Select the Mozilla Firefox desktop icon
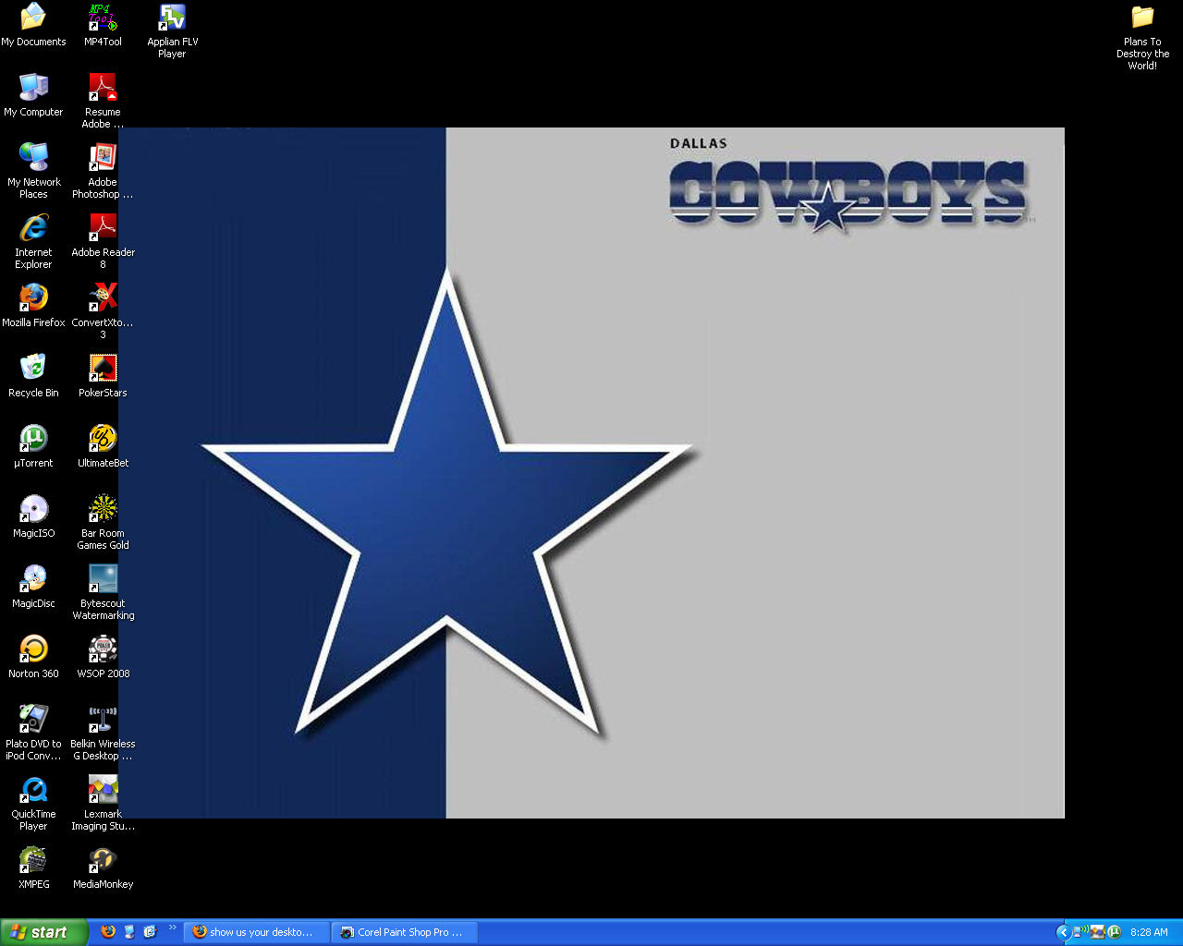The image size is (1183, 946). point(33,306)
